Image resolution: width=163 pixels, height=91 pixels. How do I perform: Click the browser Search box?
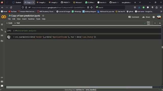[x=110, y=7]
